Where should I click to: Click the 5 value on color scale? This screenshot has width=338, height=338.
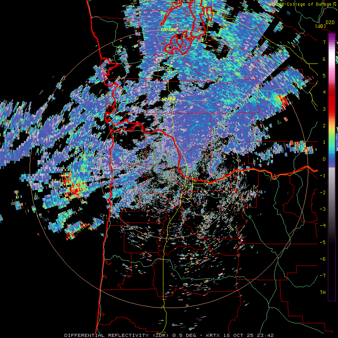[324, 75]
